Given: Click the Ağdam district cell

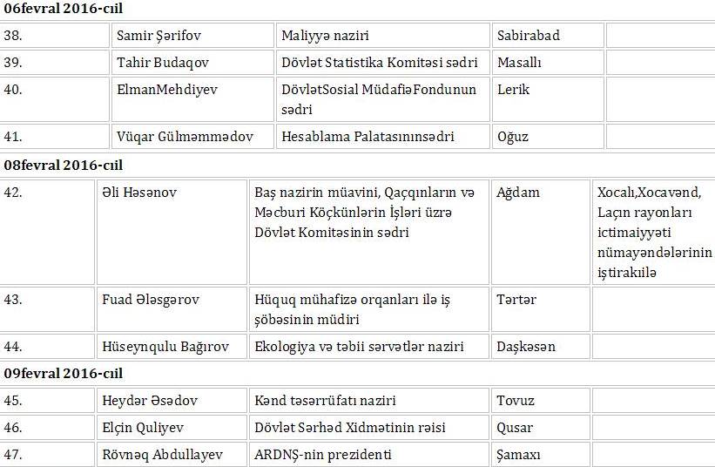Looking at the screenshot, I should point(518,193).
